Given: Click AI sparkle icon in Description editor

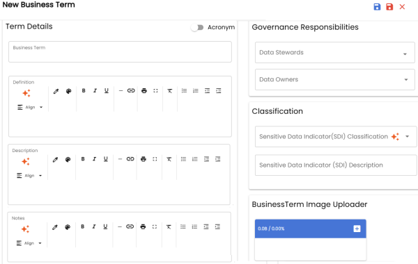Looking at the screenshot, I should 26,161.
